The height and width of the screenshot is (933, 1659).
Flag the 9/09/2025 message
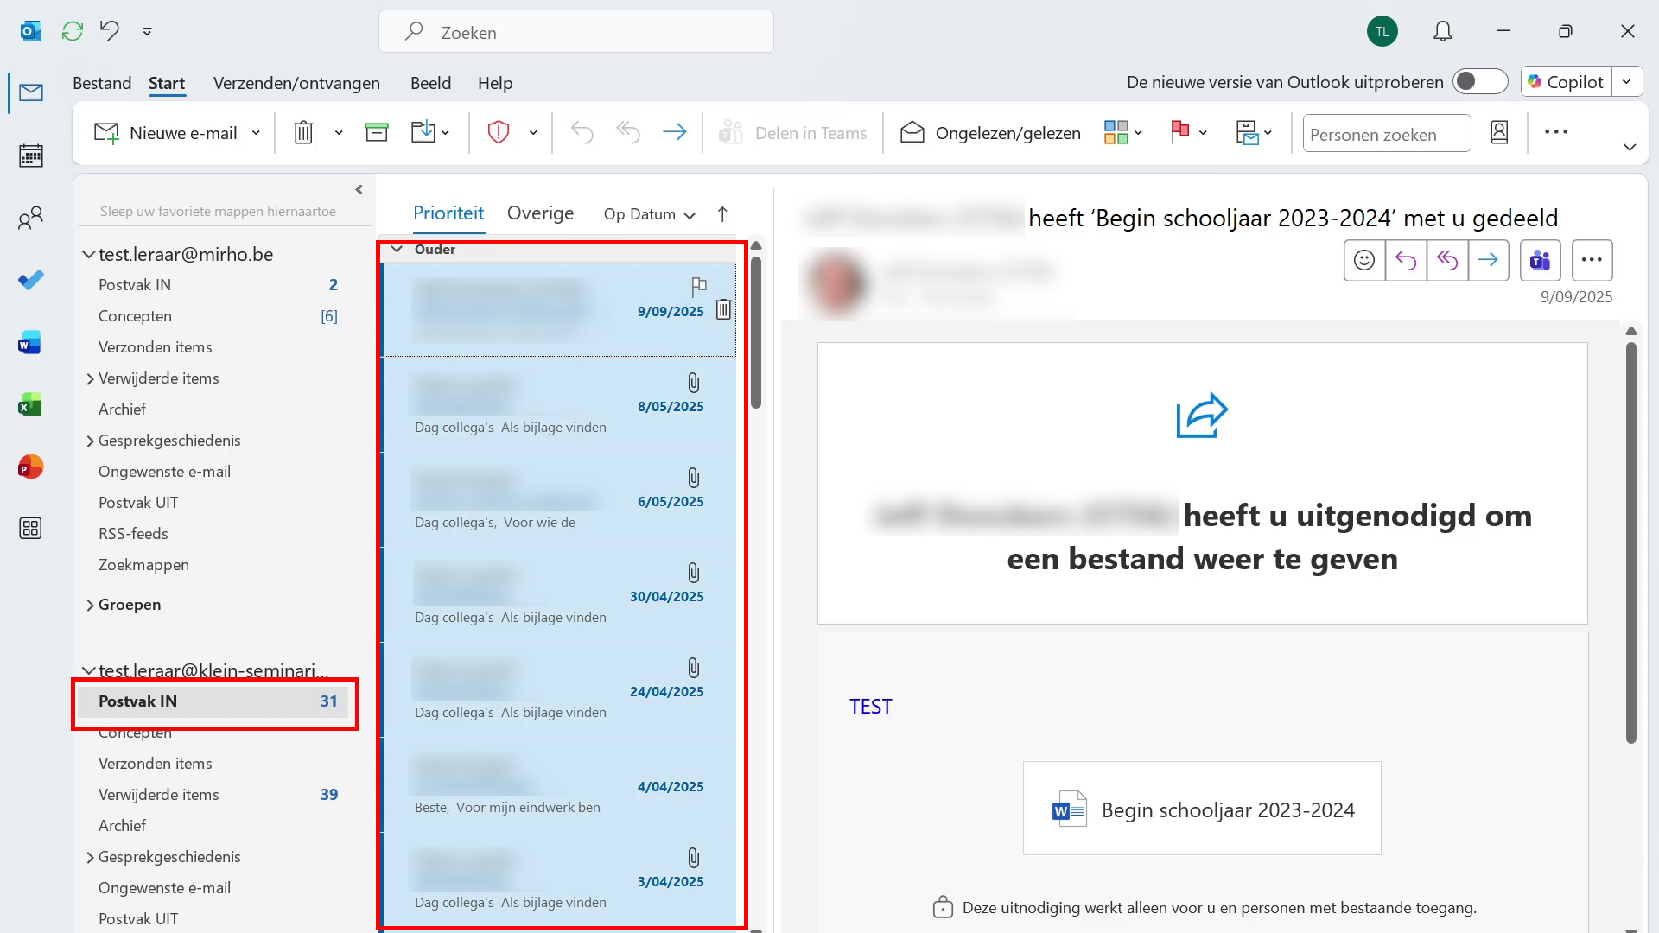pos(699,285)
